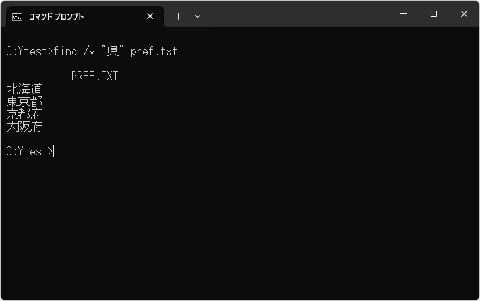
Task: Click the Command Prompt icon in the tab
Action: coord(17,16)
